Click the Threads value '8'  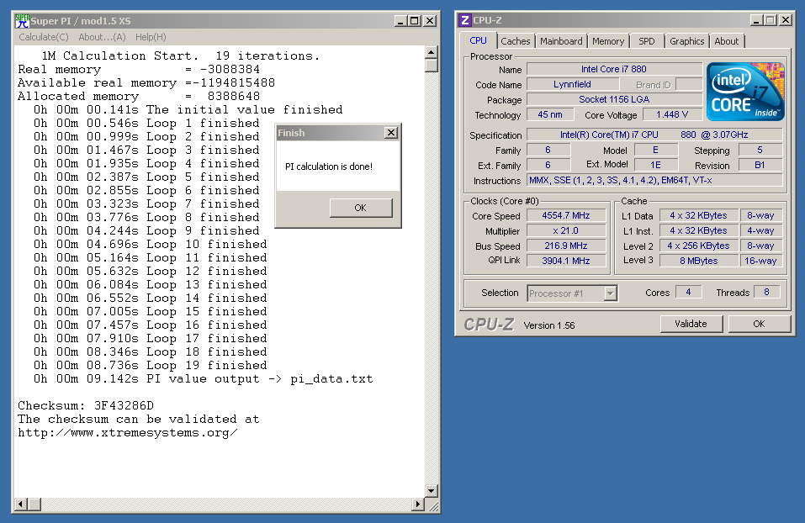[x=767, y=292]
